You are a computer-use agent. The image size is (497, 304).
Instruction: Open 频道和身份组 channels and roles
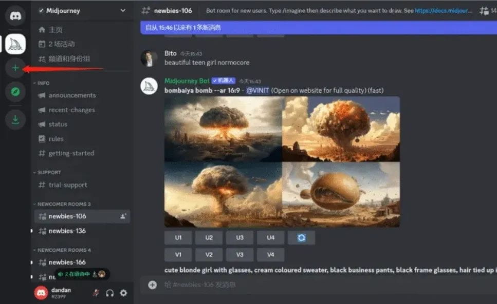tap(64, 58)
